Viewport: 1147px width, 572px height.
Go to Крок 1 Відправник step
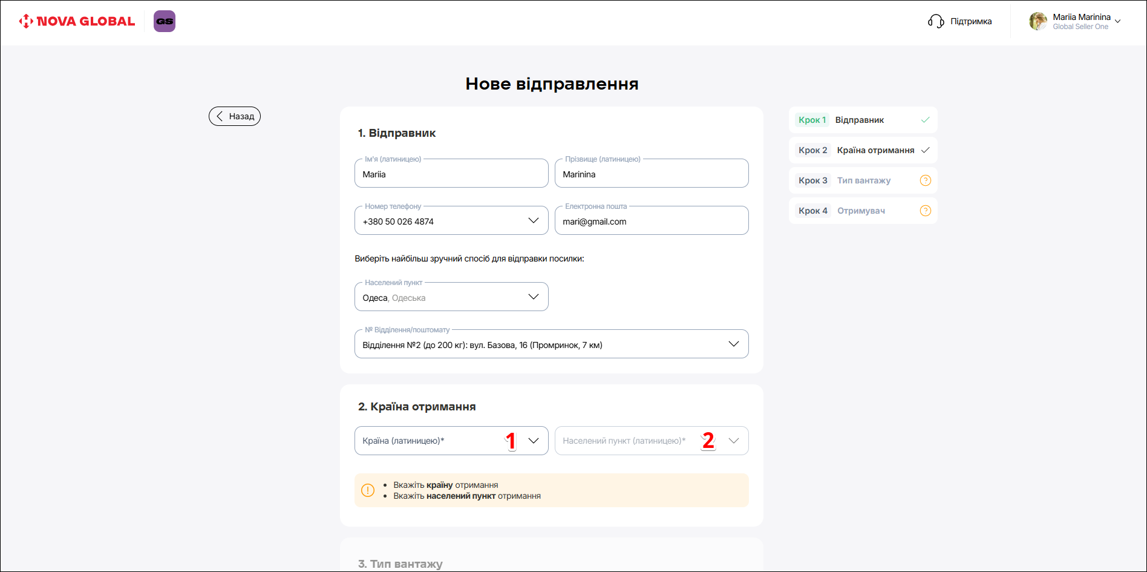859,120
